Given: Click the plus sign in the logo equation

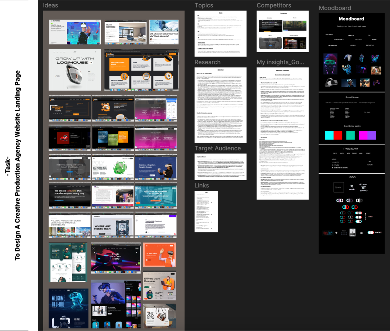Looking at the screenshot, I should tap(336, 232).
